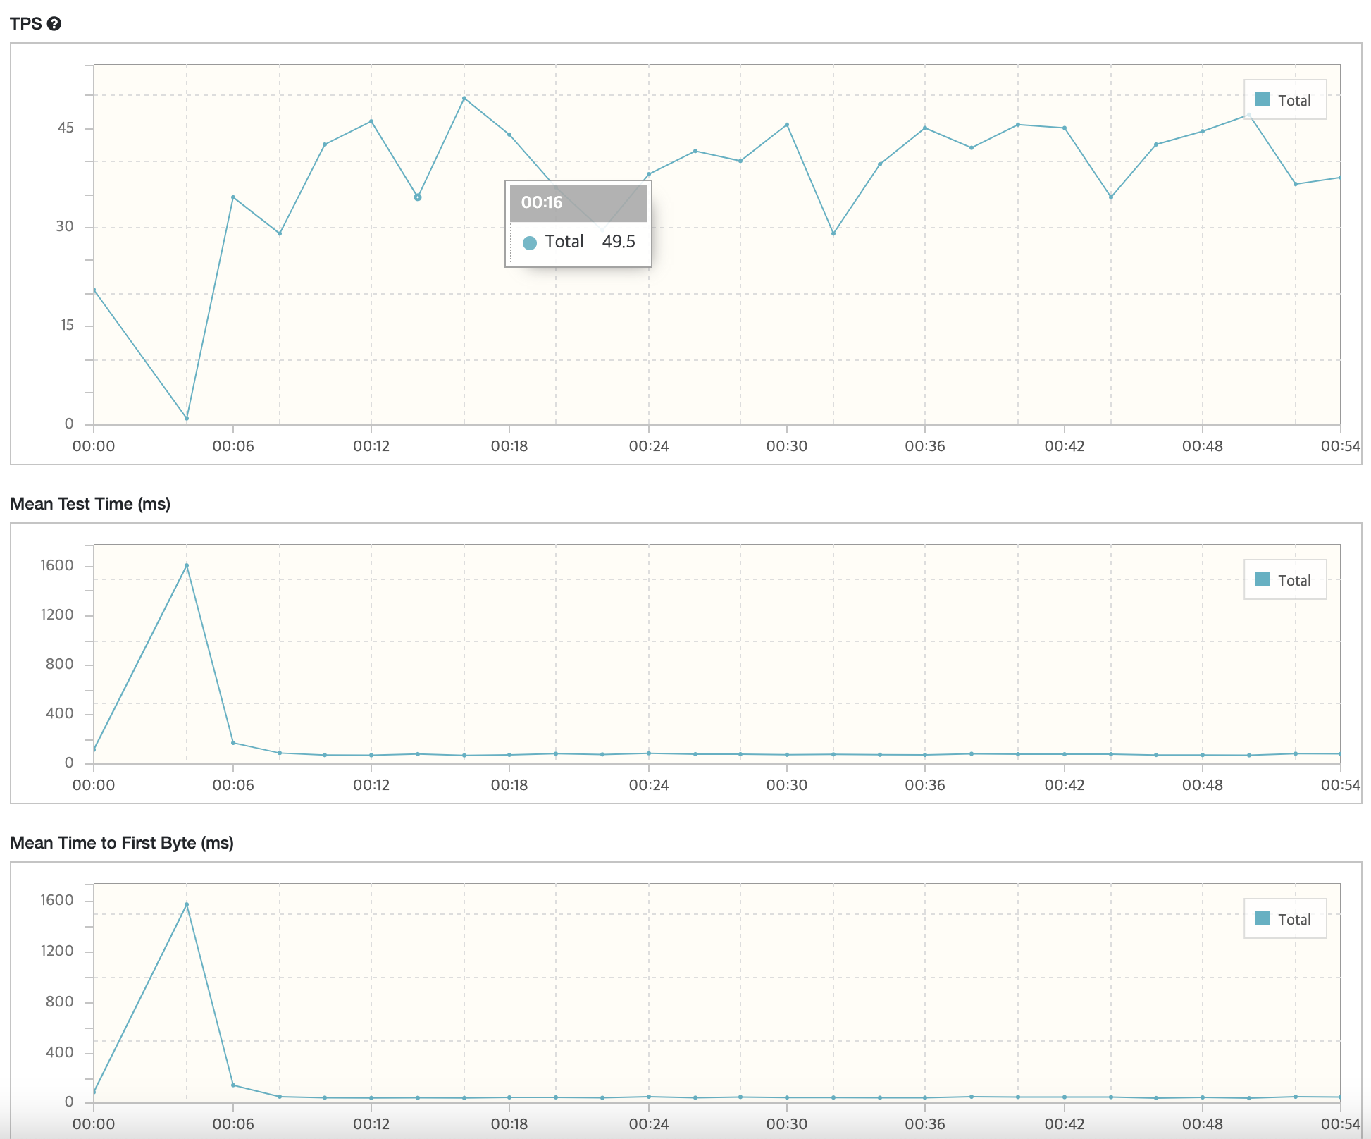
Task: Click the TPS help question-mark icon
Action: (x=54, y=24)
